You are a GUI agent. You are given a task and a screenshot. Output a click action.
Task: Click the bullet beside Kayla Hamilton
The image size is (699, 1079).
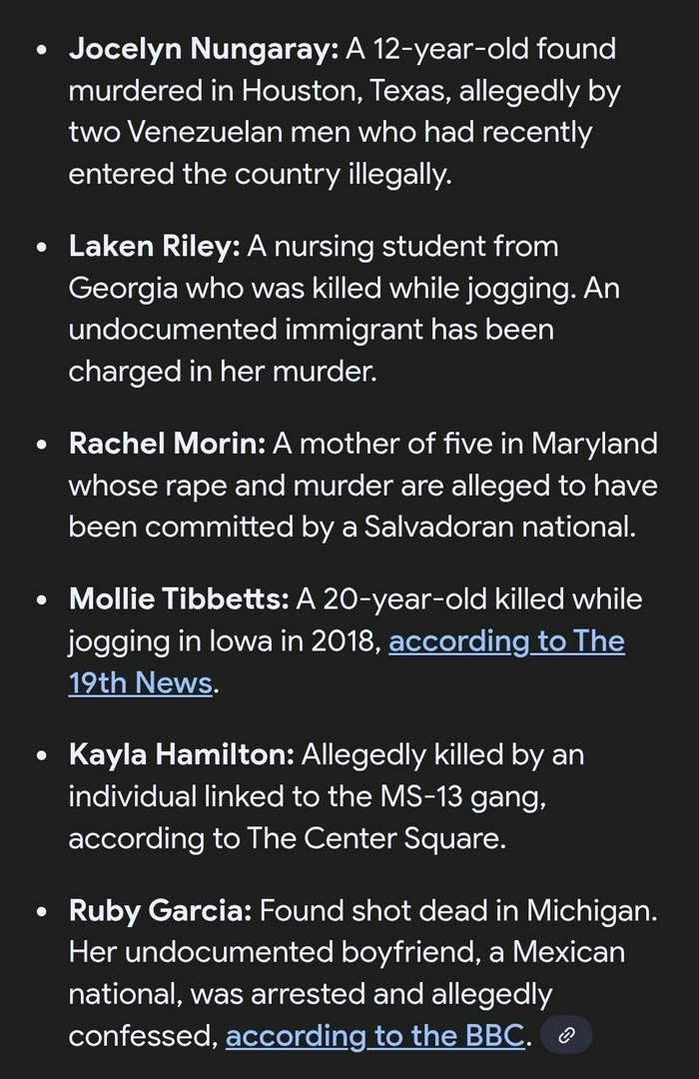(40, 755)
